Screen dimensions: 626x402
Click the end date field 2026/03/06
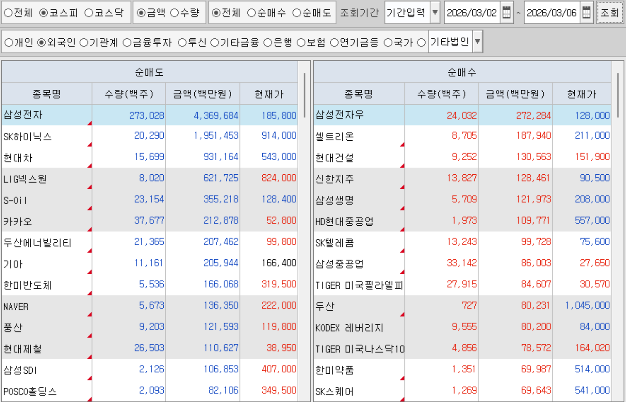click(x=551, y=13)
